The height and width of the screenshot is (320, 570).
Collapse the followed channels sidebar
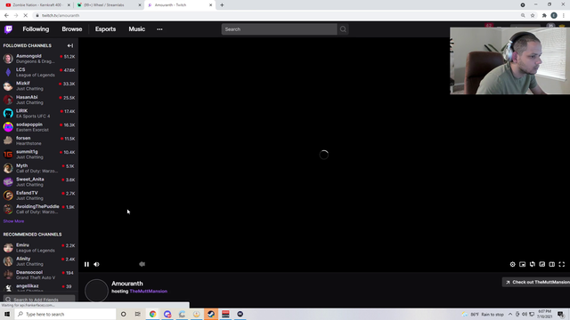tap(70, 45)
